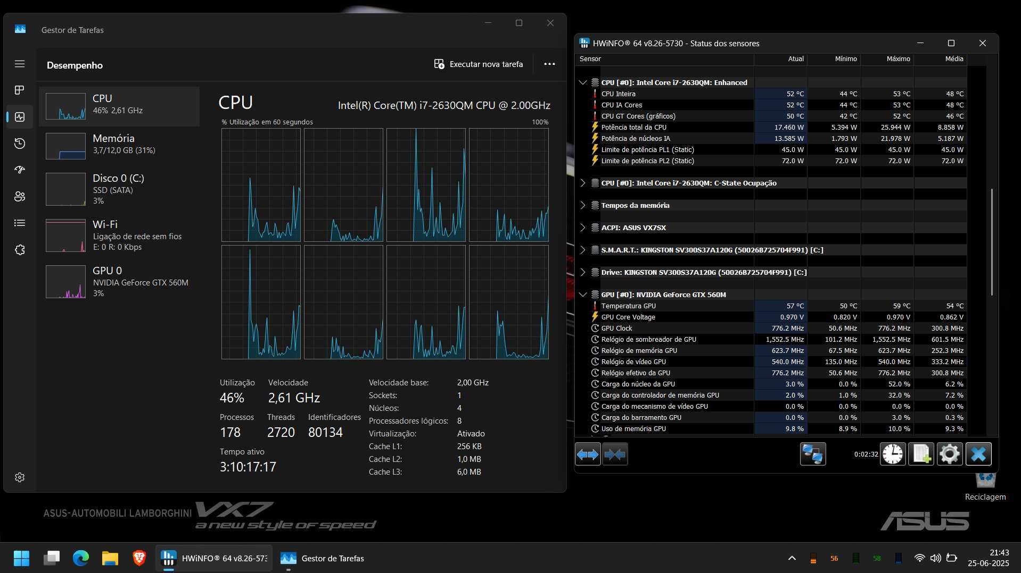1021x573 pixels.
Task: Launch Microsoft Edge from taskbar
Action: (x=81, y=558)
